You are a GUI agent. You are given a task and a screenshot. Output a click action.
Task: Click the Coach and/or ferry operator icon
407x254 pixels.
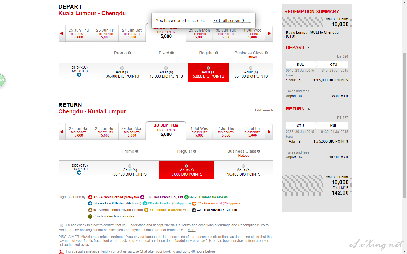[90, 216]
